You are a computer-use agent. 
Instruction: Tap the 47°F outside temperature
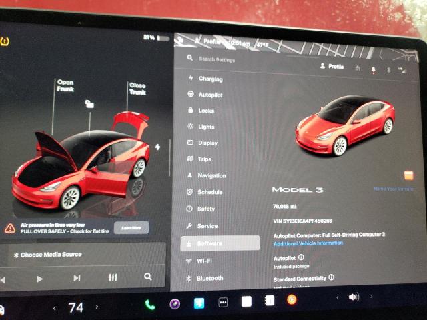(262, 45)
